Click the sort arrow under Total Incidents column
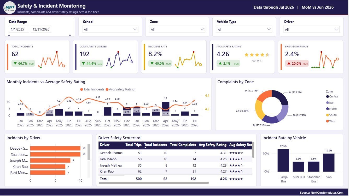Image resolution: width=349 pixels, height=196 pixels. tap(146, 148)
